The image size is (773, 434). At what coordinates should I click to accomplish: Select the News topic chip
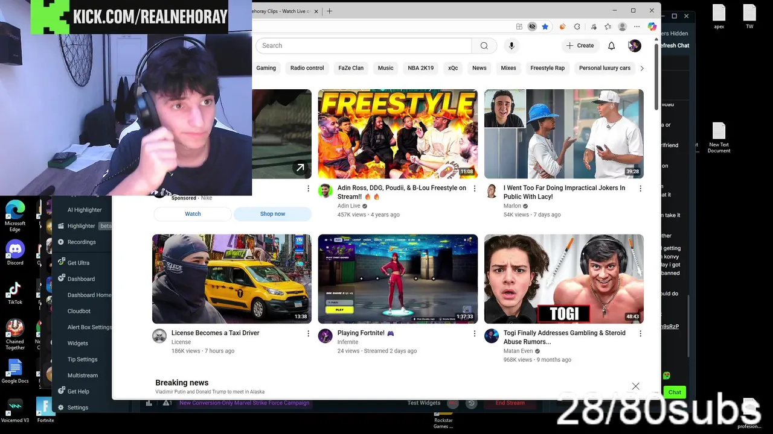479,68
